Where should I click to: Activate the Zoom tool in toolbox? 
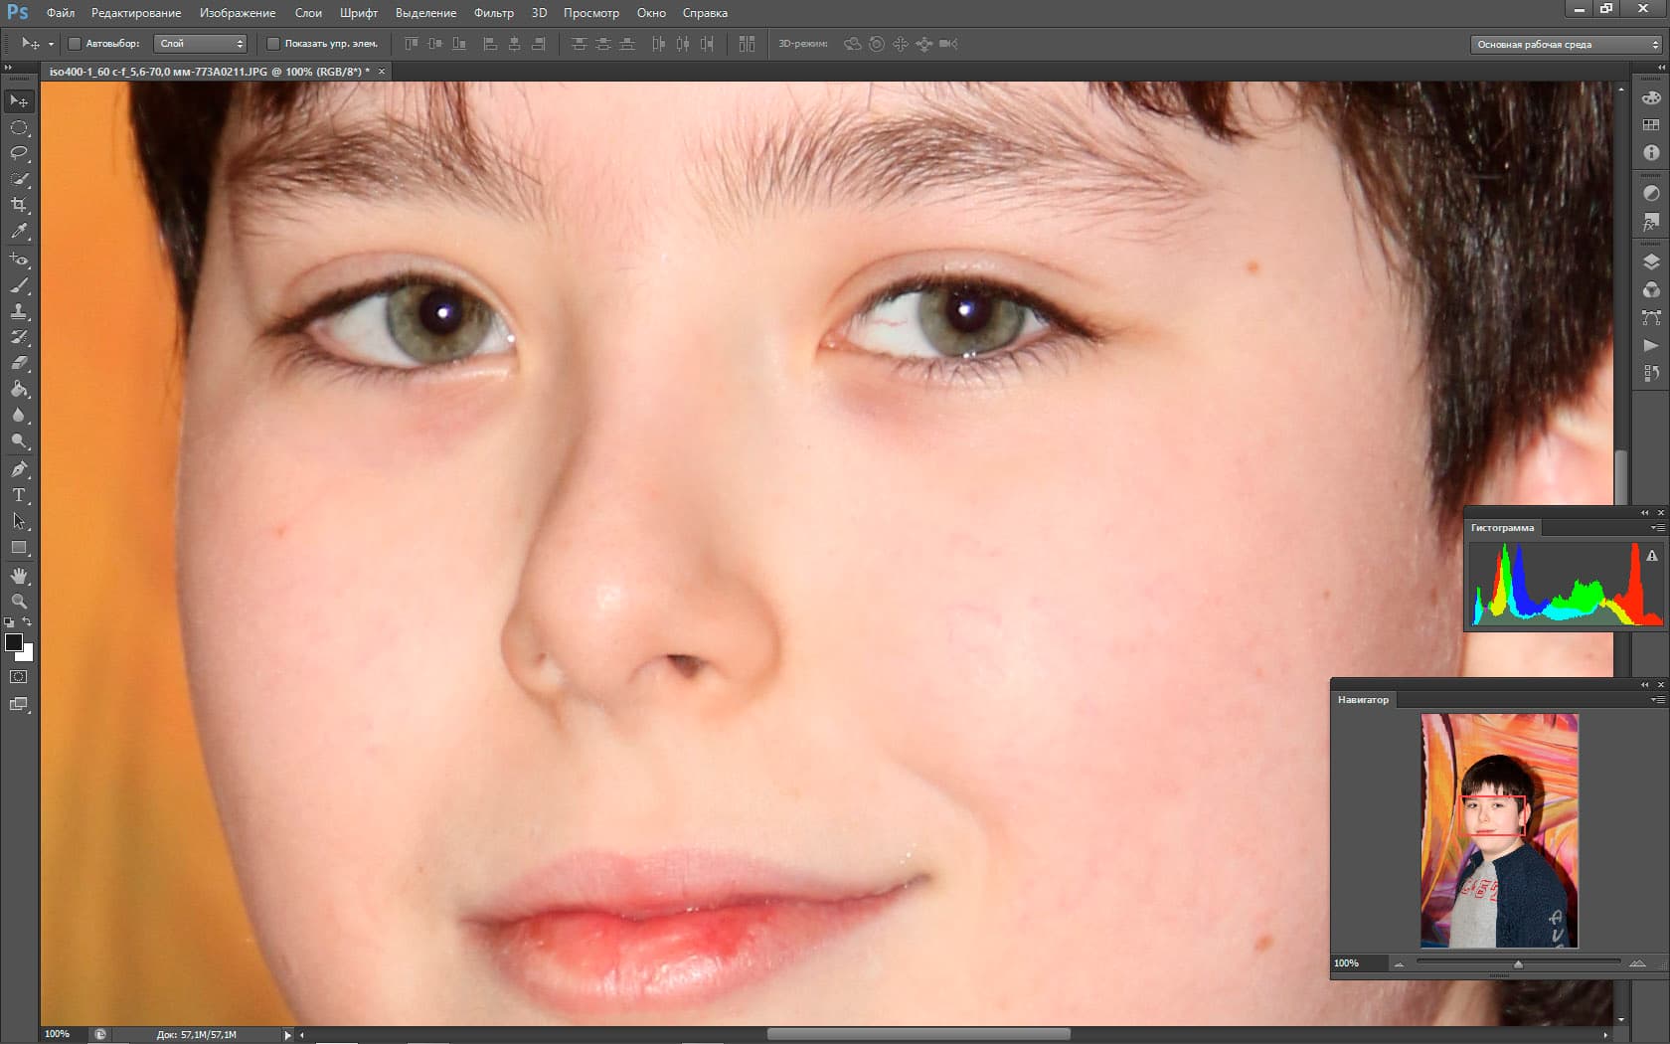coord(19,602)
